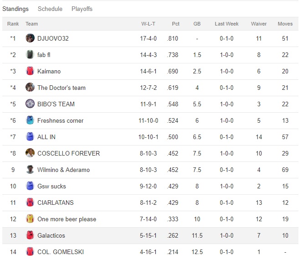303x260 pixels.
Task: Open the Playoffs tab
Action: pos(82,9)
